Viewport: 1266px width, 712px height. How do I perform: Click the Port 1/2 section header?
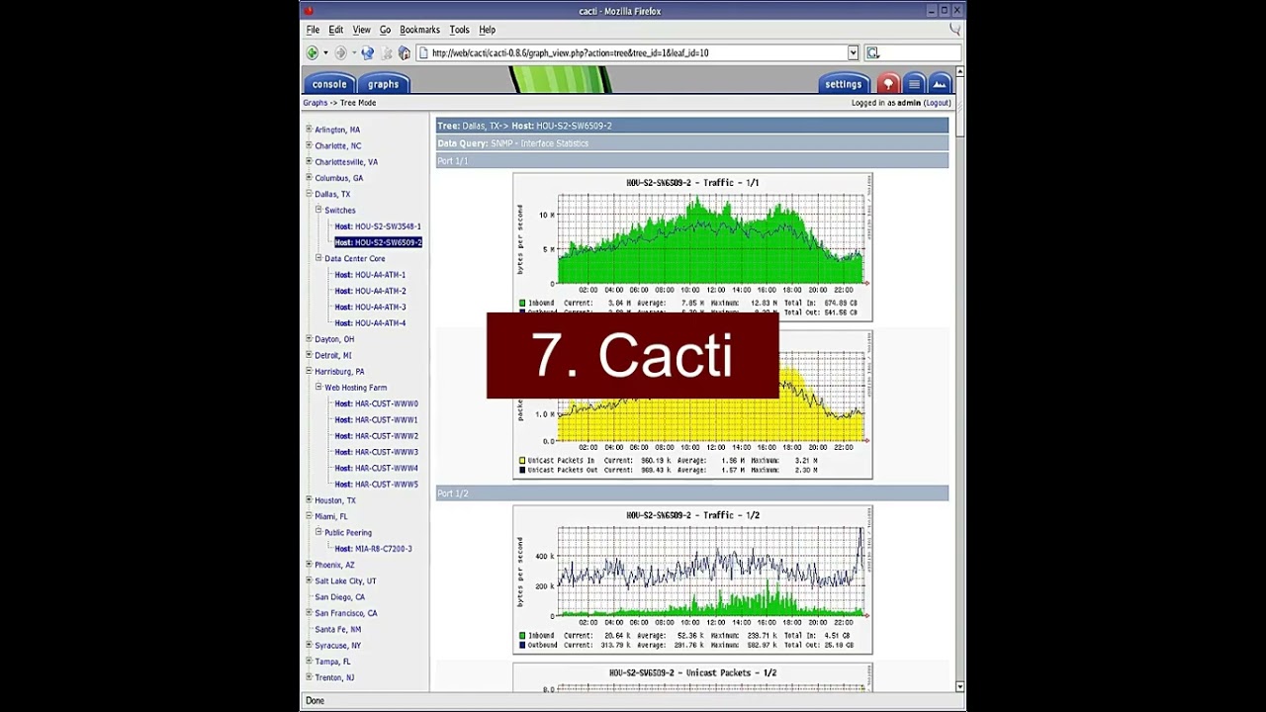[x=692, y=492]
